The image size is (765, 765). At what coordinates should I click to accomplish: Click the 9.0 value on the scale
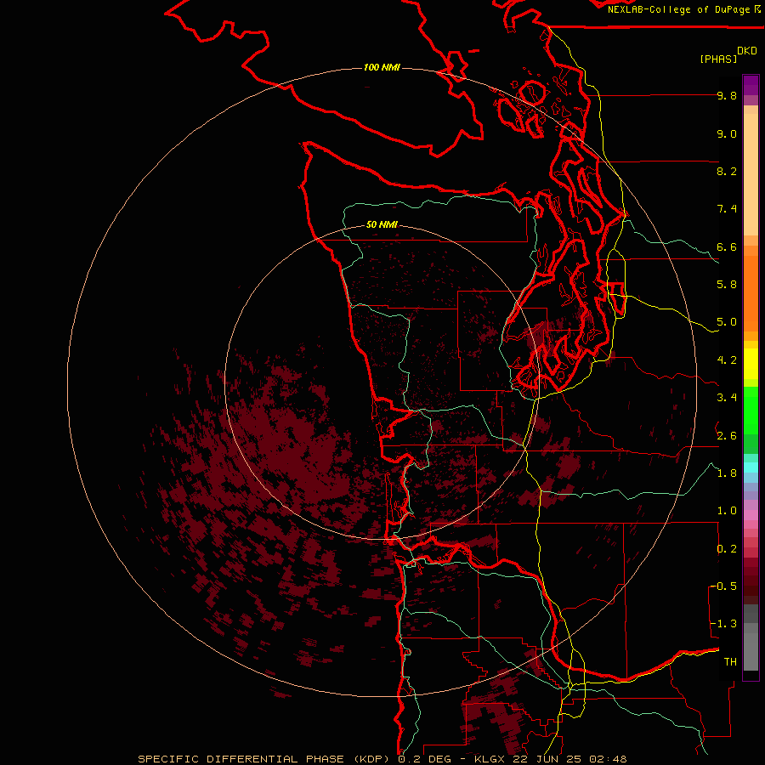[727, 133]
